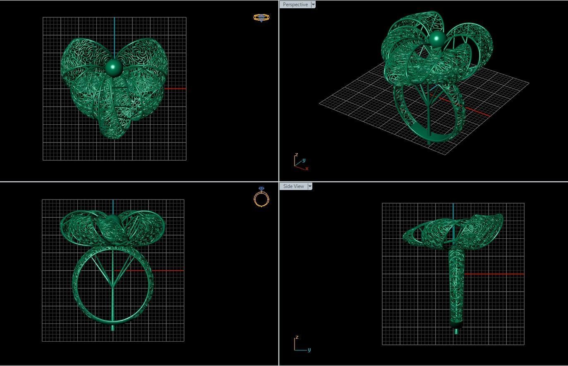Click the front-view diamond ring icon
This screenshot has height=366, width=568.
pyautogui.click(x=261, y=197)
